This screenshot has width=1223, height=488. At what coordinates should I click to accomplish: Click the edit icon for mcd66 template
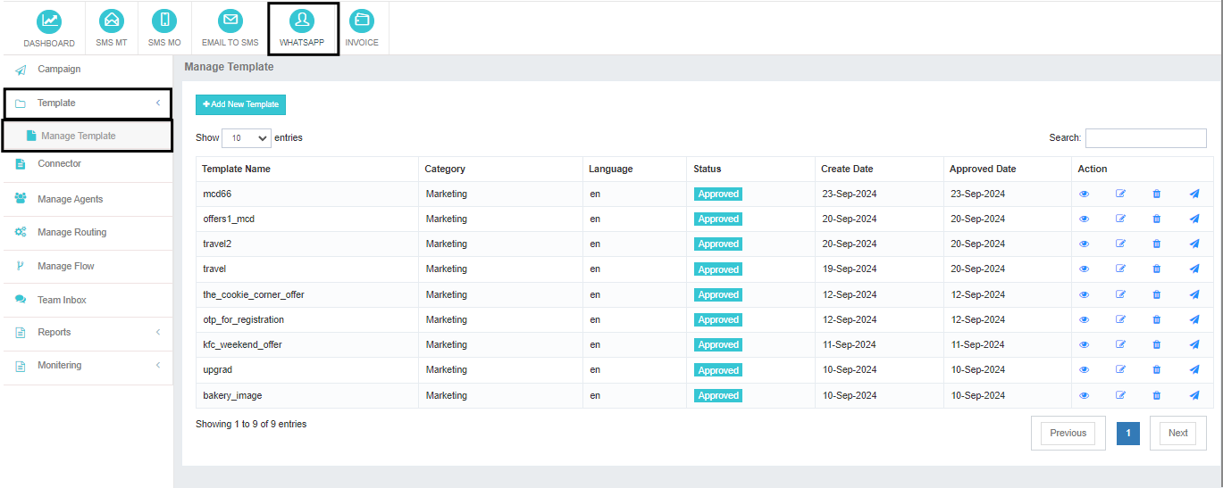(x=1120, y=194)
